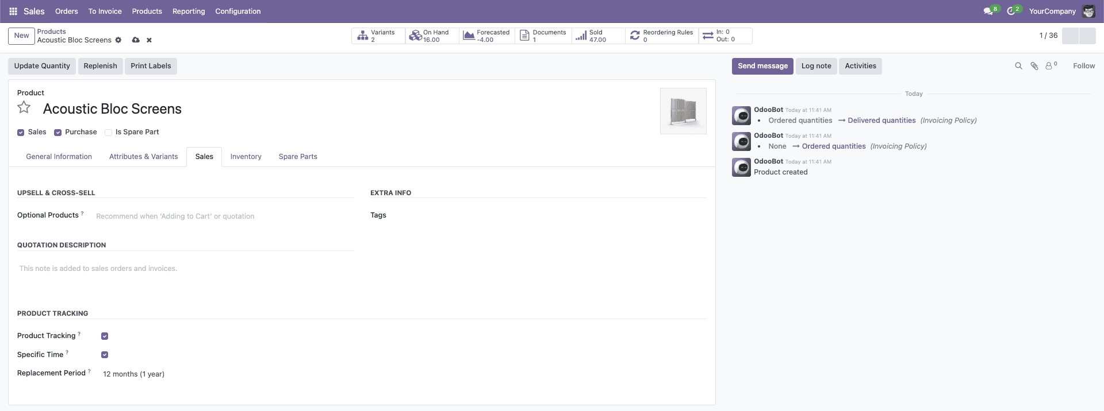This screenshot has height=411, width=1104.
Task: Open the Optional Products selection field
Action: pos(224,216)
